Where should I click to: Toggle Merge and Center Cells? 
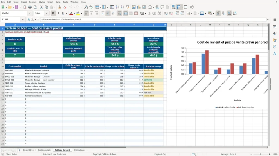pyautogui.click(x=126, y=13)
